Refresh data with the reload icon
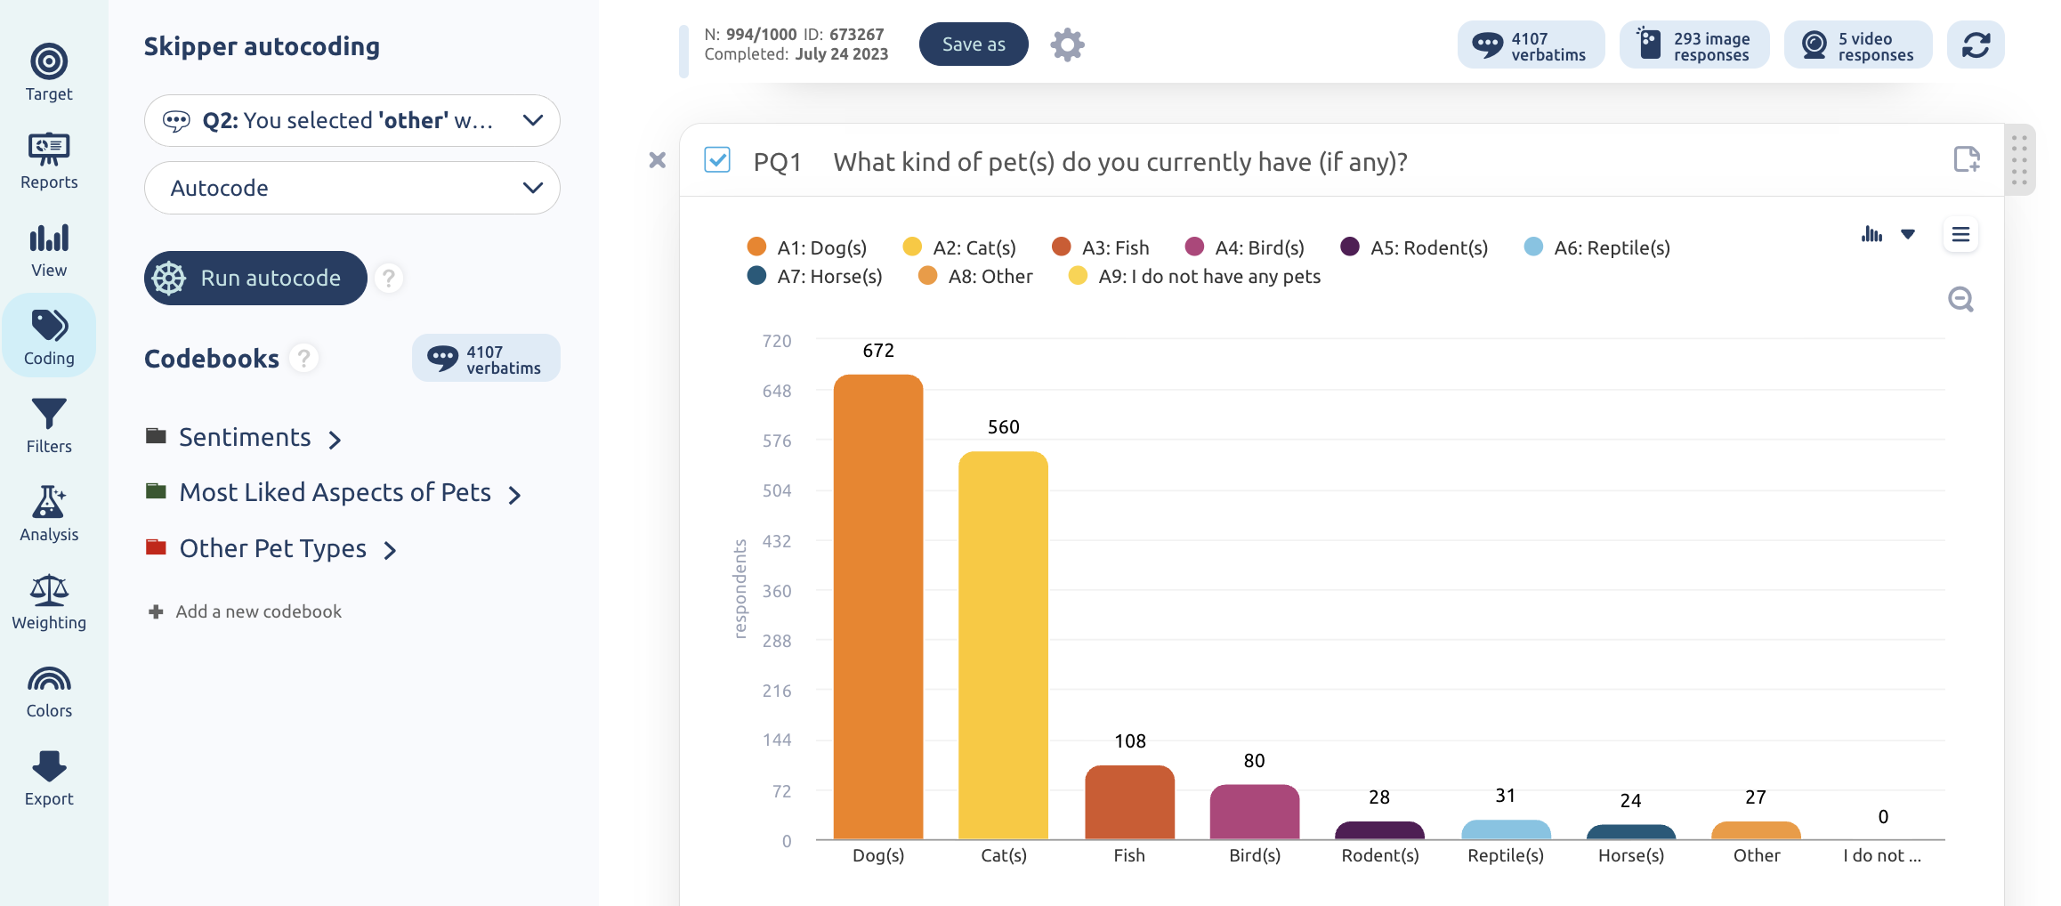 point(1976,44)
